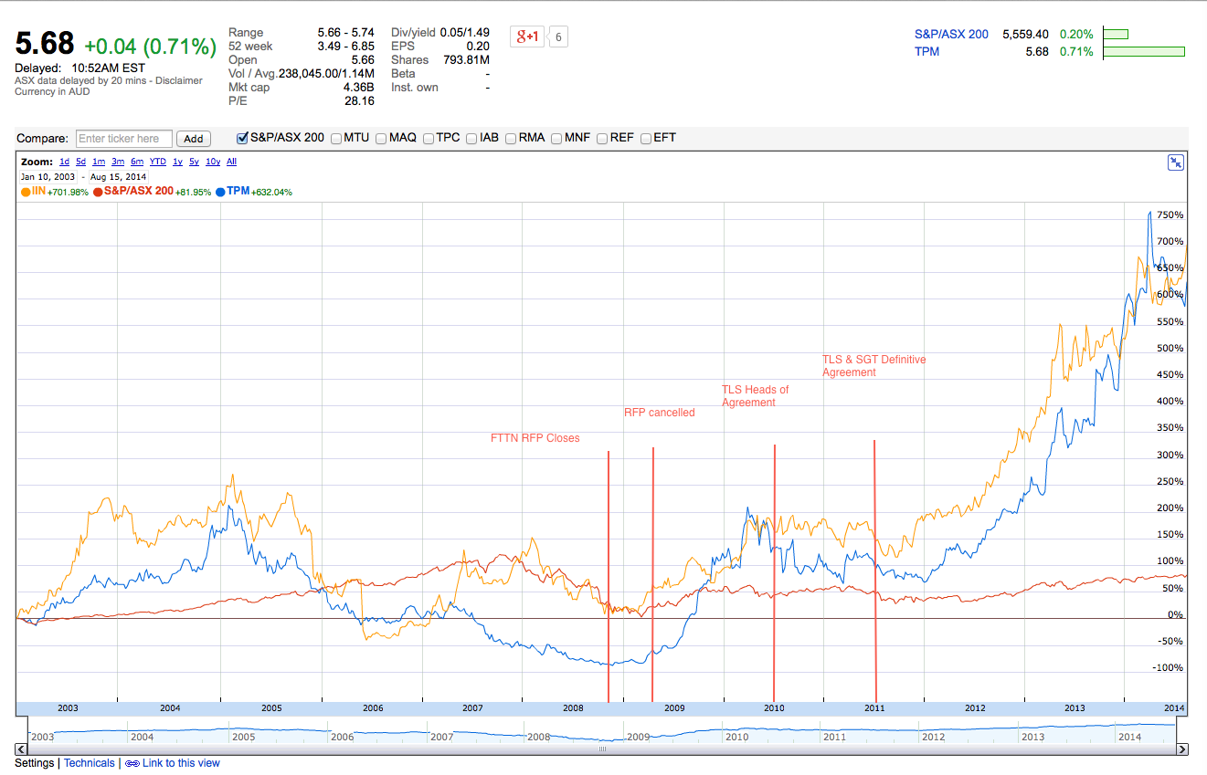Click the Jan 10, 2003 start date
This screenshot has height=775, width=1207.
point(48,177)
